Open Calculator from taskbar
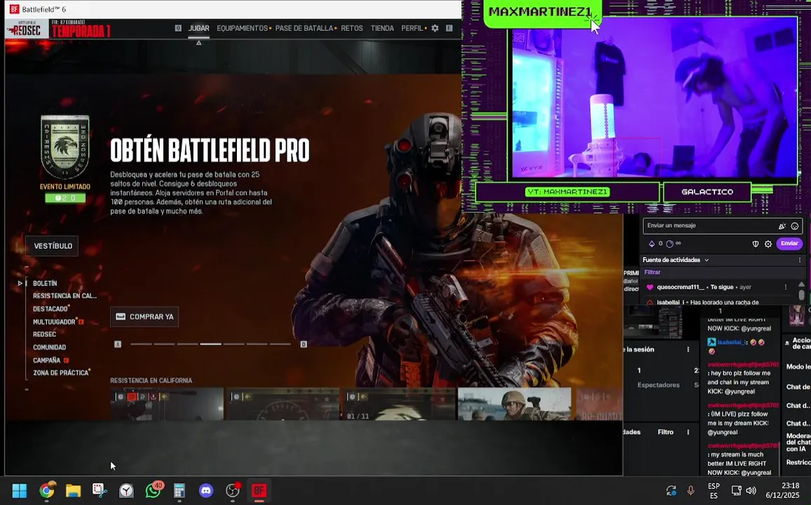This screenshot has width=811, height=505. (179, 490)
